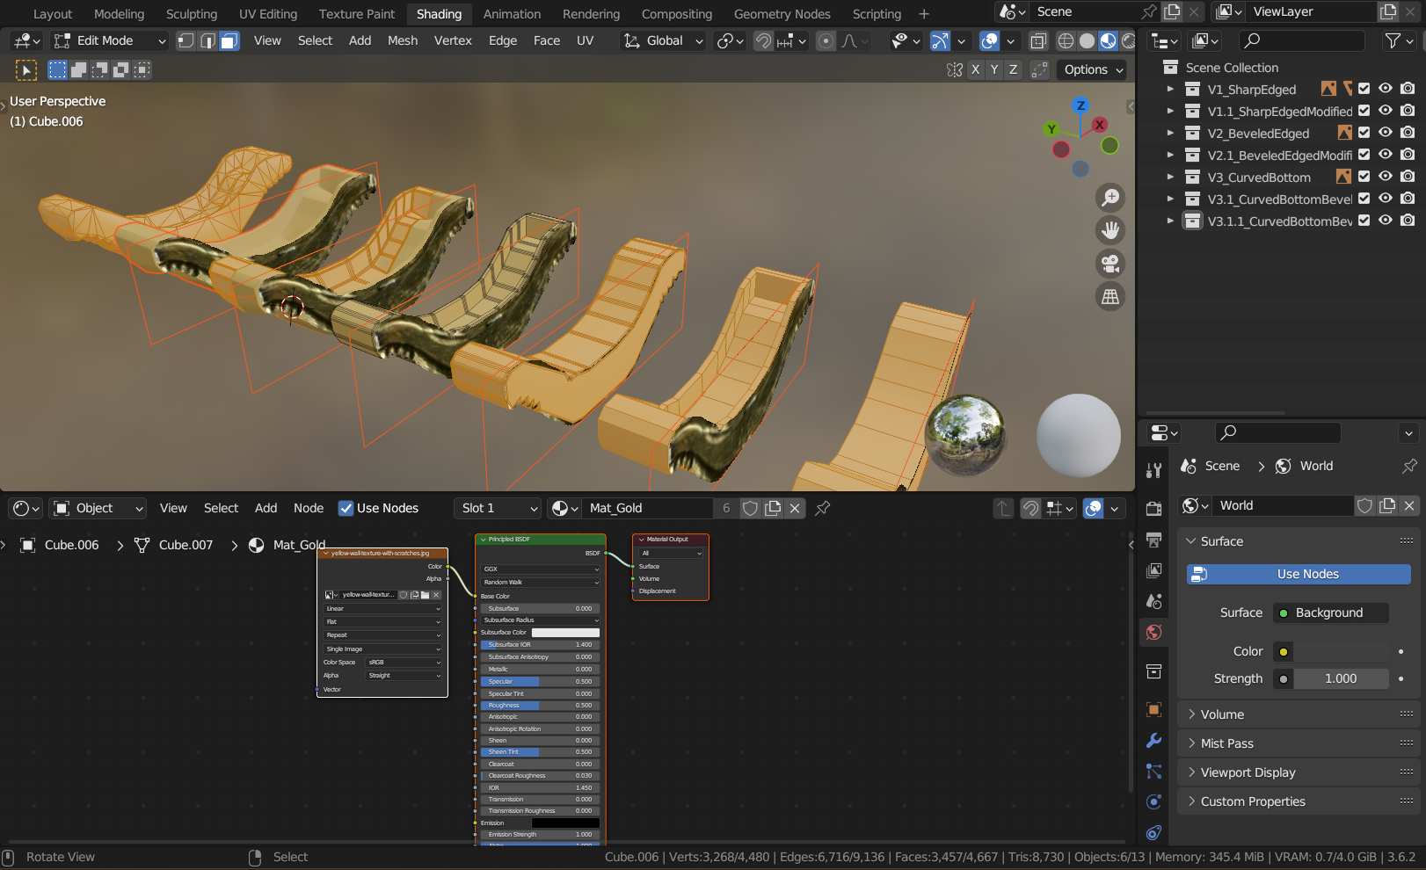Click the pan view hand gizmo

tap(1110, 230)
